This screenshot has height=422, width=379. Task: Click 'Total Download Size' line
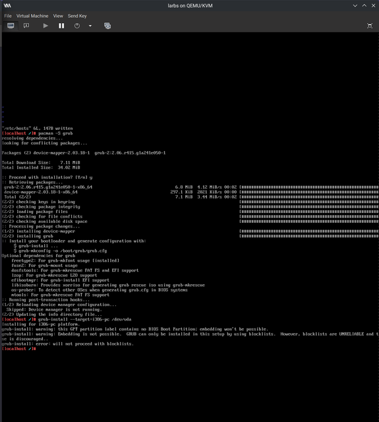[x=41, y=163]
